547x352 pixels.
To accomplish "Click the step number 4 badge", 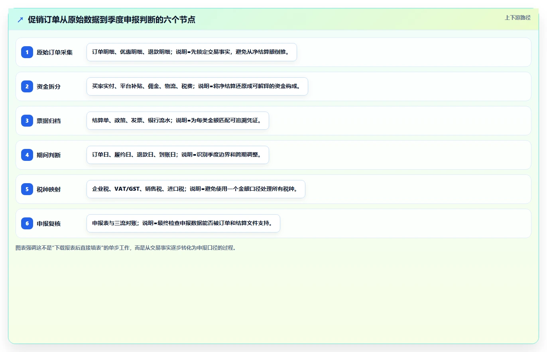I will [x=27, y=155].
